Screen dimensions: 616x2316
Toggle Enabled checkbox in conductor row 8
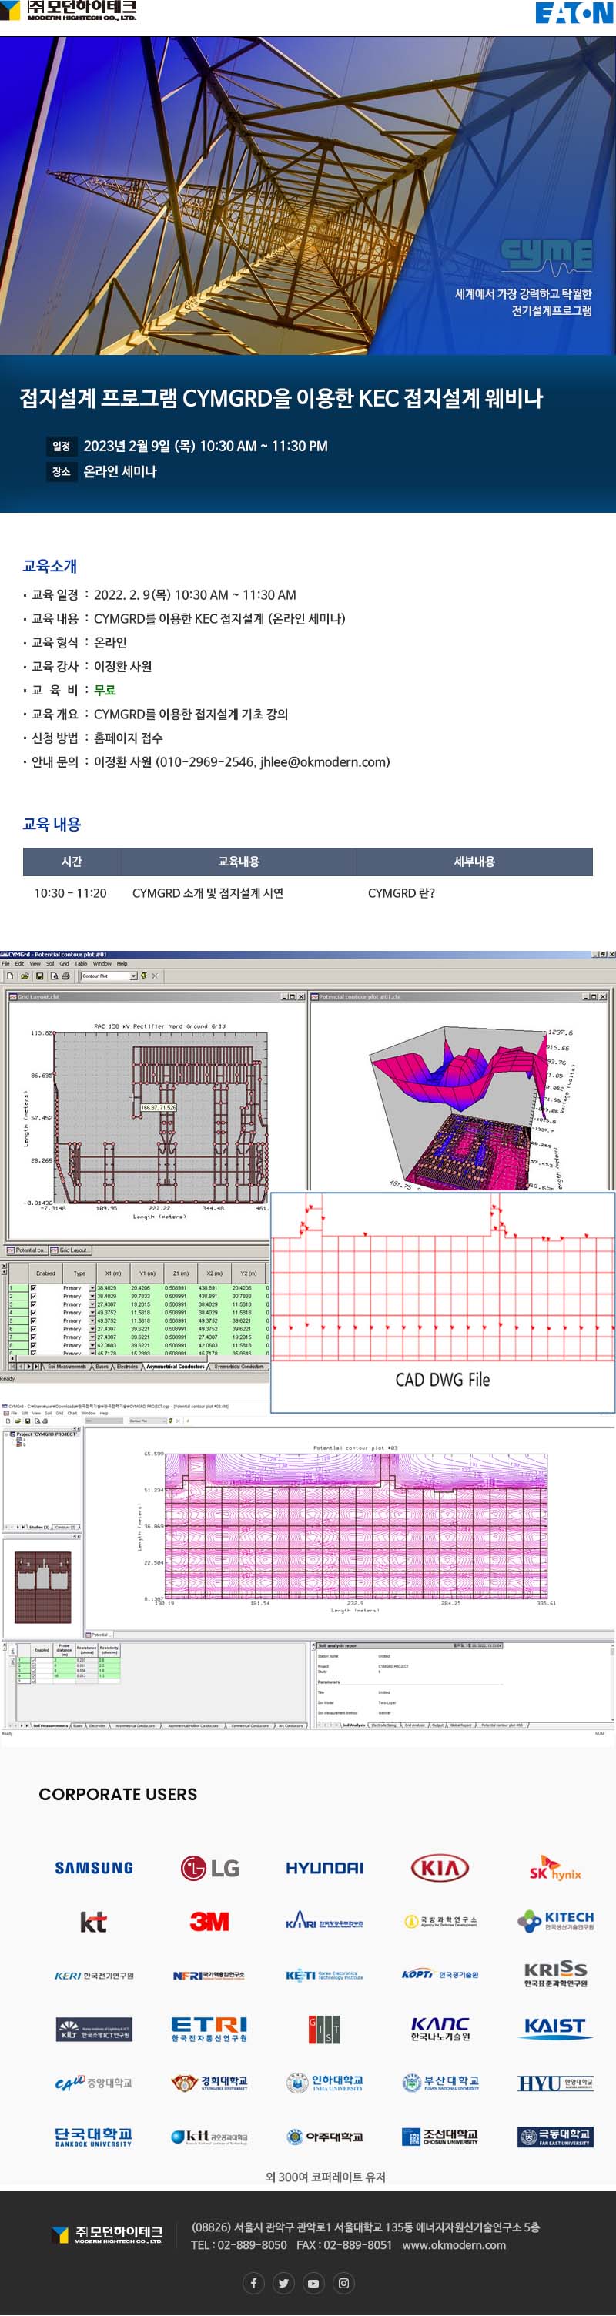click(33, 1345)
